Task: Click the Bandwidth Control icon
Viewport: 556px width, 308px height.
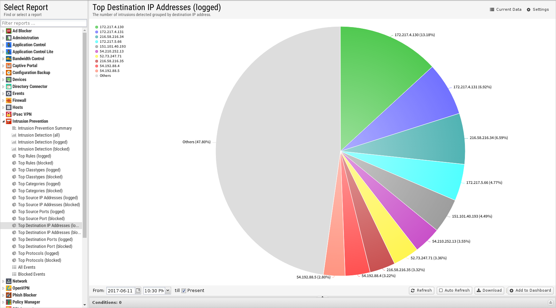Action: pos(9,59)
